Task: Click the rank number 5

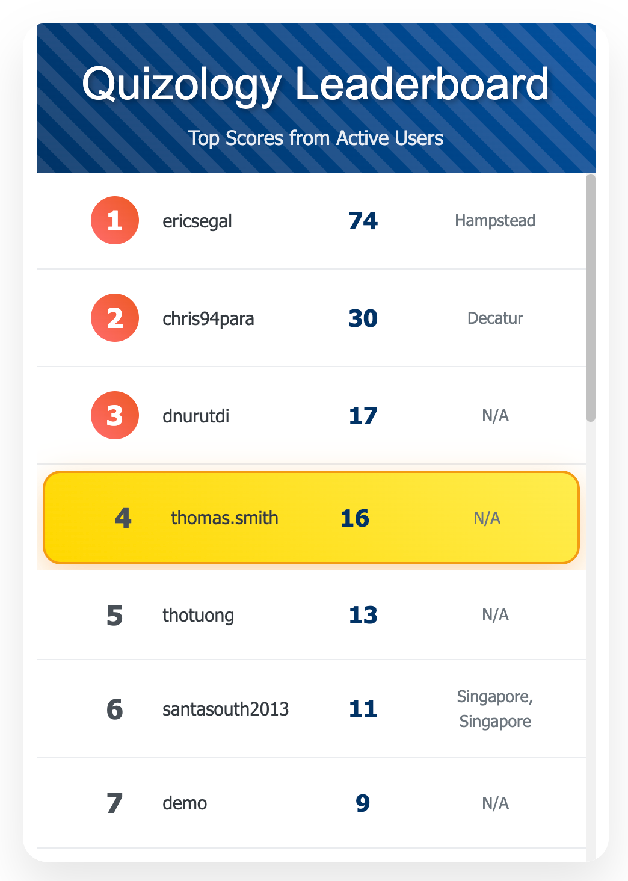Action: 115,616
